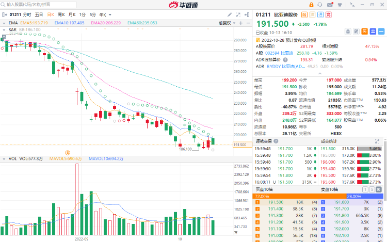Switch to 月K chart tab
Screen dimensions: 387x242
(72, 15)
